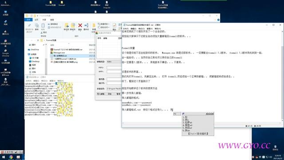Select the Foxmail 7.2.5.140 rar file
This screenshot has height=160, width=284.
click(67, 49)
